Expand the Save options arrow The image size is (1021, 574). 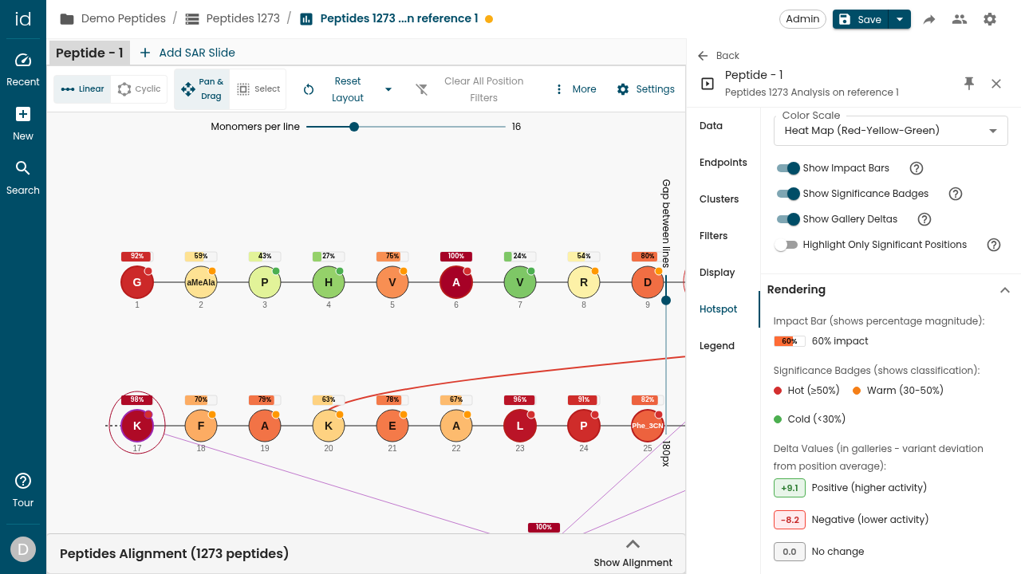[x=900, y=19]
